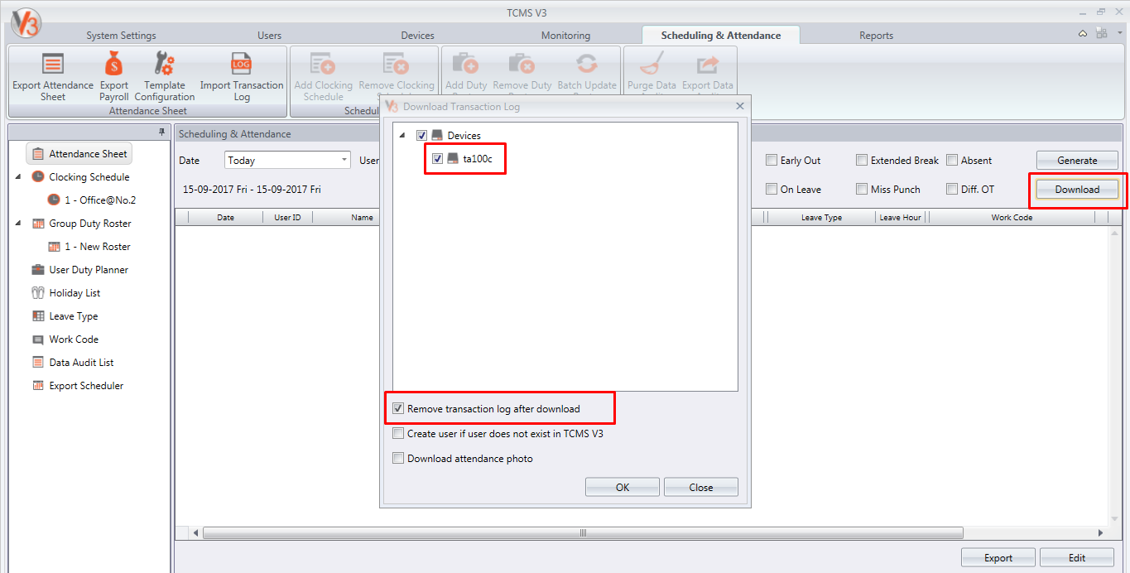1130x573 pixels.
Task: Click the pin icon on sidebar panel
Action: pyautogui.click(x=162, y=132)
